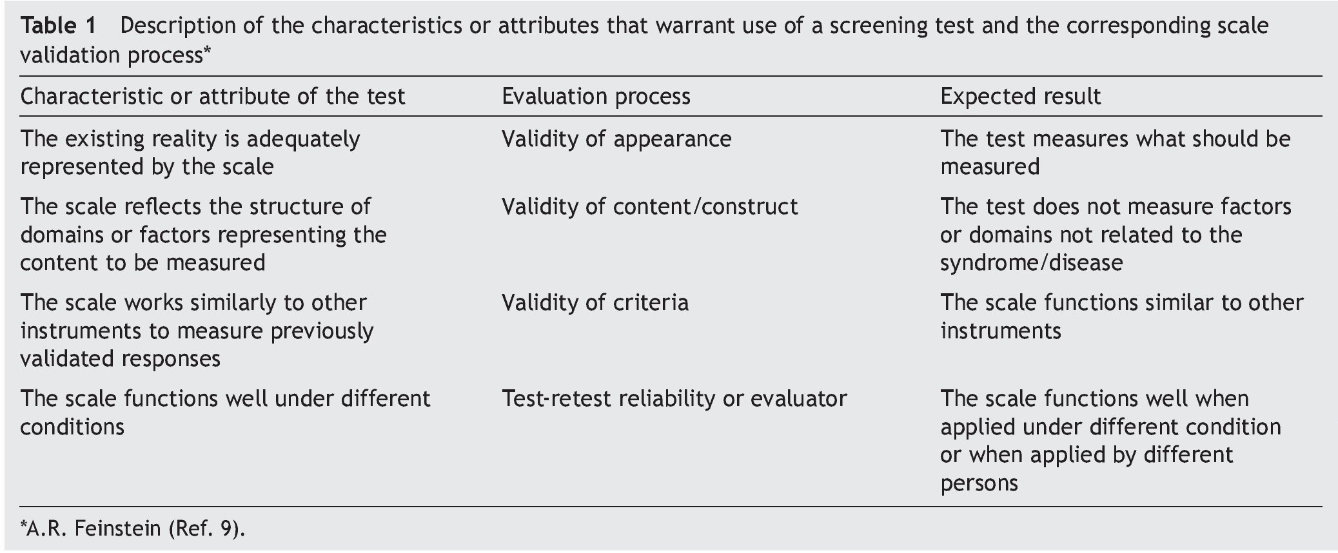The width and height of the screenshot is (1338, 553).
Task: Click "The scale works similarly to other instruments" cell
Action: pyautogui.click(x=197, y=331)
